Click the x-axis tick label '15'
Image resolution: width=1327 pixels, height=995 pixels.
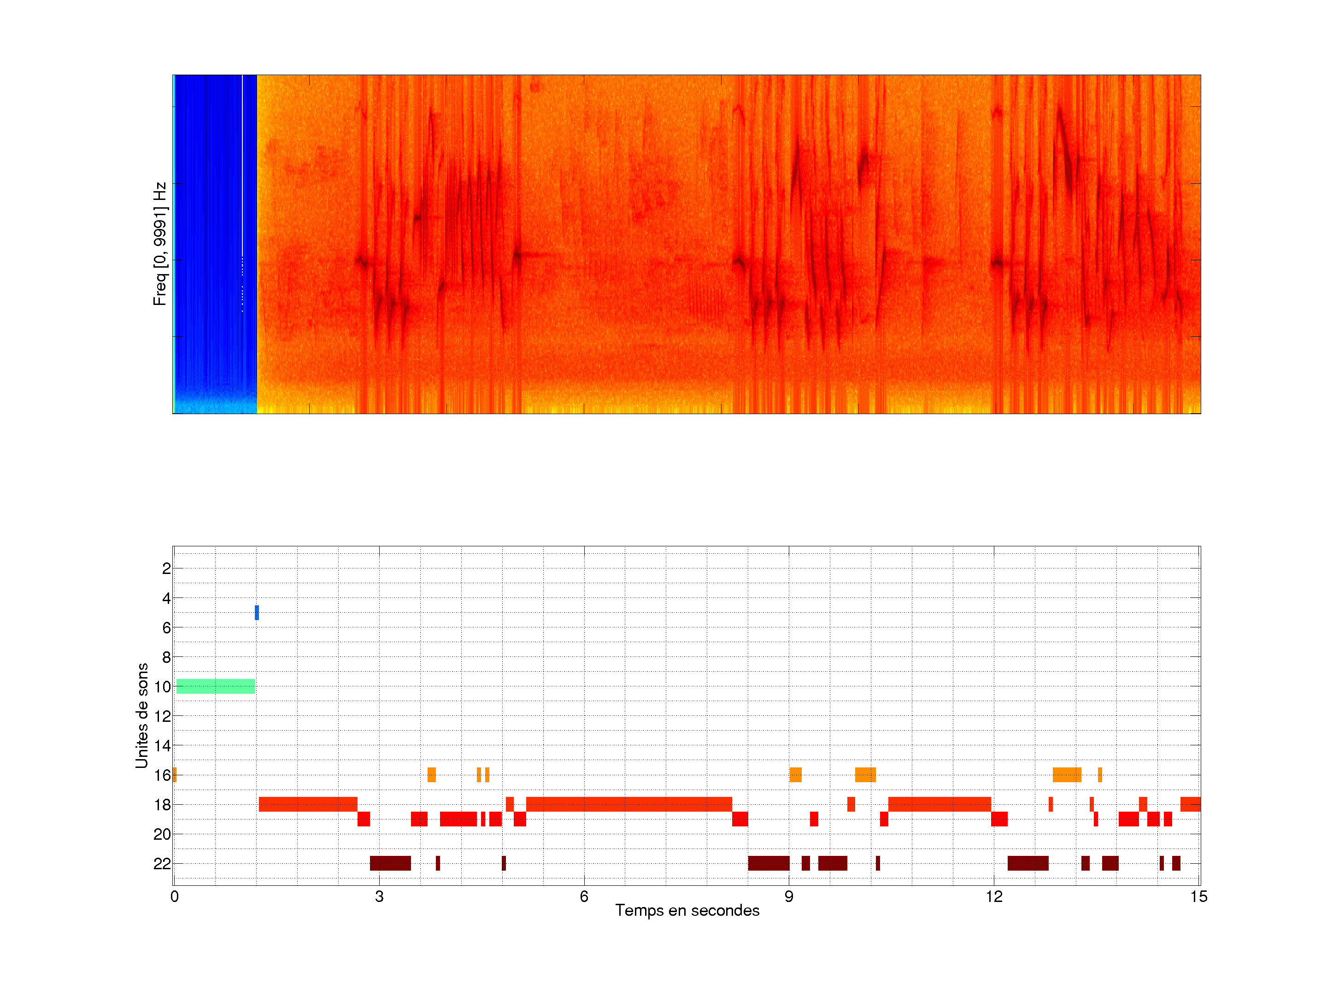tap(1198, 896)
